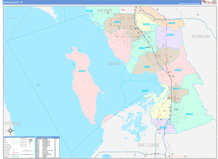Click the 84405 ZIP code label

[172, 23]
